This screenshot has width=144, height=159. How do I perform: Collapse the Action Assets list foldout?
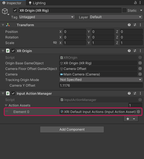(6, 105)
